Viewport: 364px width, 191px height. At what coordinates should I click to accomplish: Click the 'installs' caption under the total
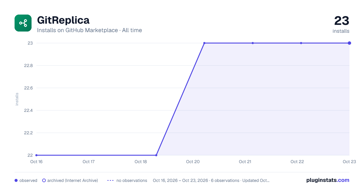(341, 31)
